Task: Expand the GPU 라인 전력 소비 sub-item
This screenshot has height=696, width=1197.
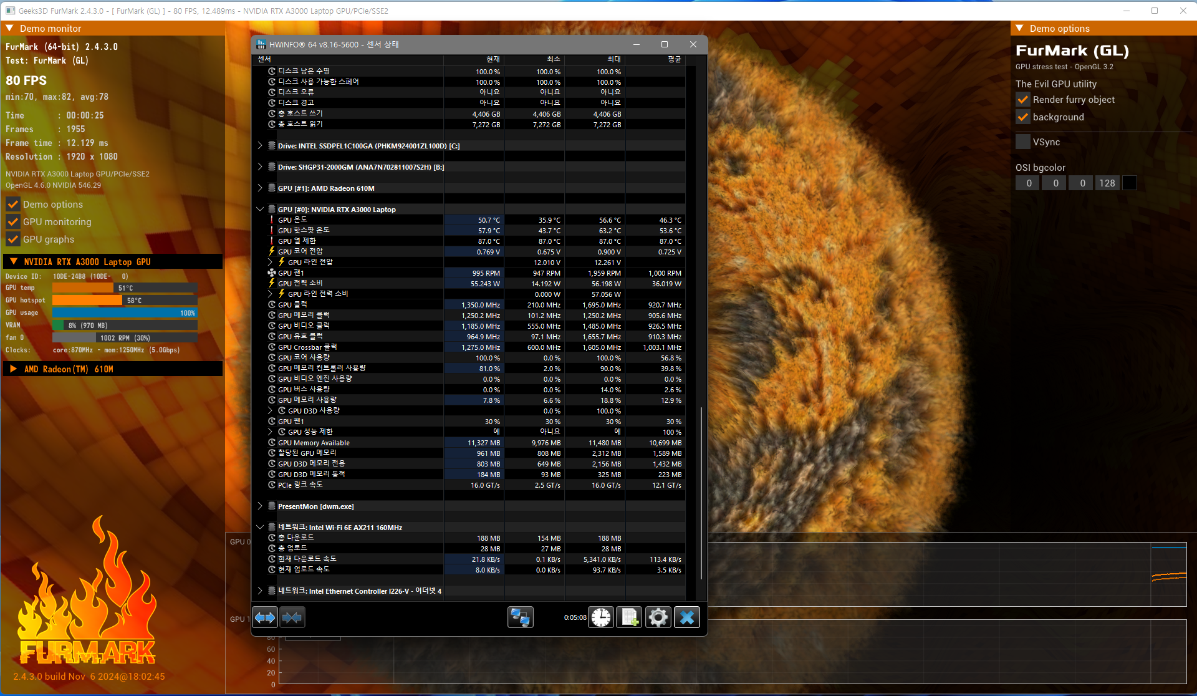Action: point(270,294)
